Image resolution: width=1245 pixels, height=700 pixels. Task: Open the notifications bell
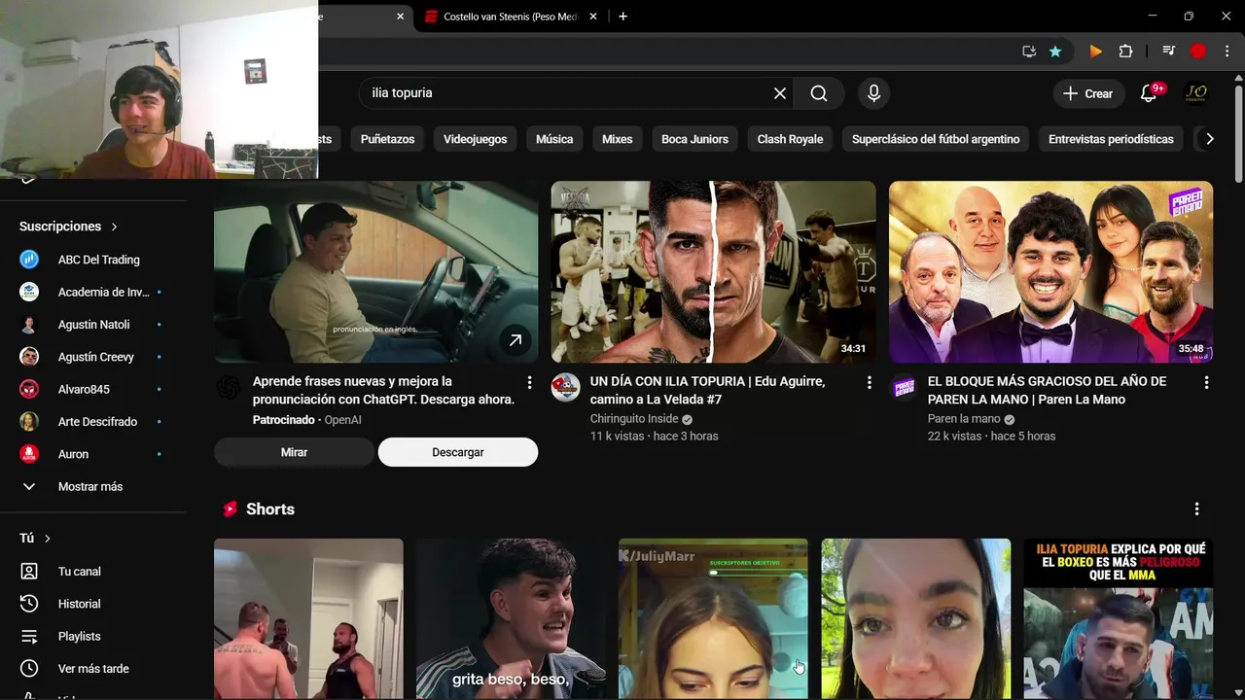tap(1150, 93)
